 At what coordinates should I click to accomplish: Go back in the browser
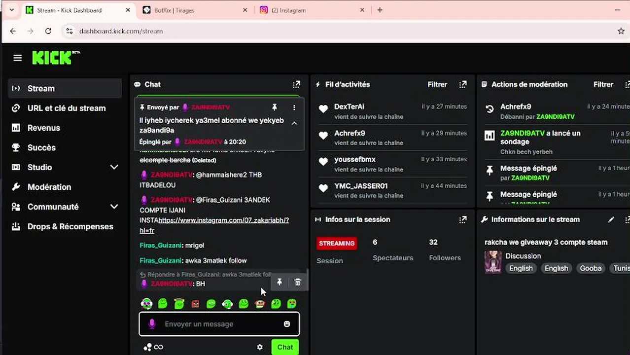(13, 31)
